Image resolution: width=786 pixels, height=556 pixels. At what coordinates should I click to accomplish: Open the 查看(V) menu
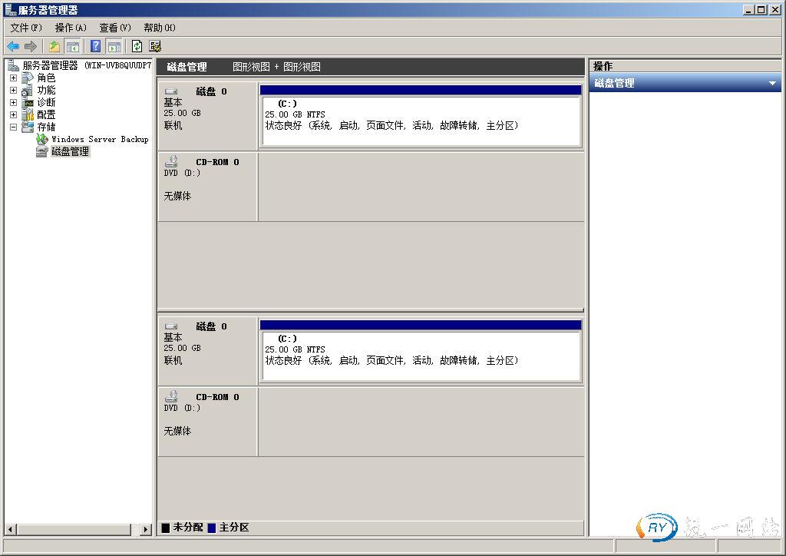tap(115, 28)
